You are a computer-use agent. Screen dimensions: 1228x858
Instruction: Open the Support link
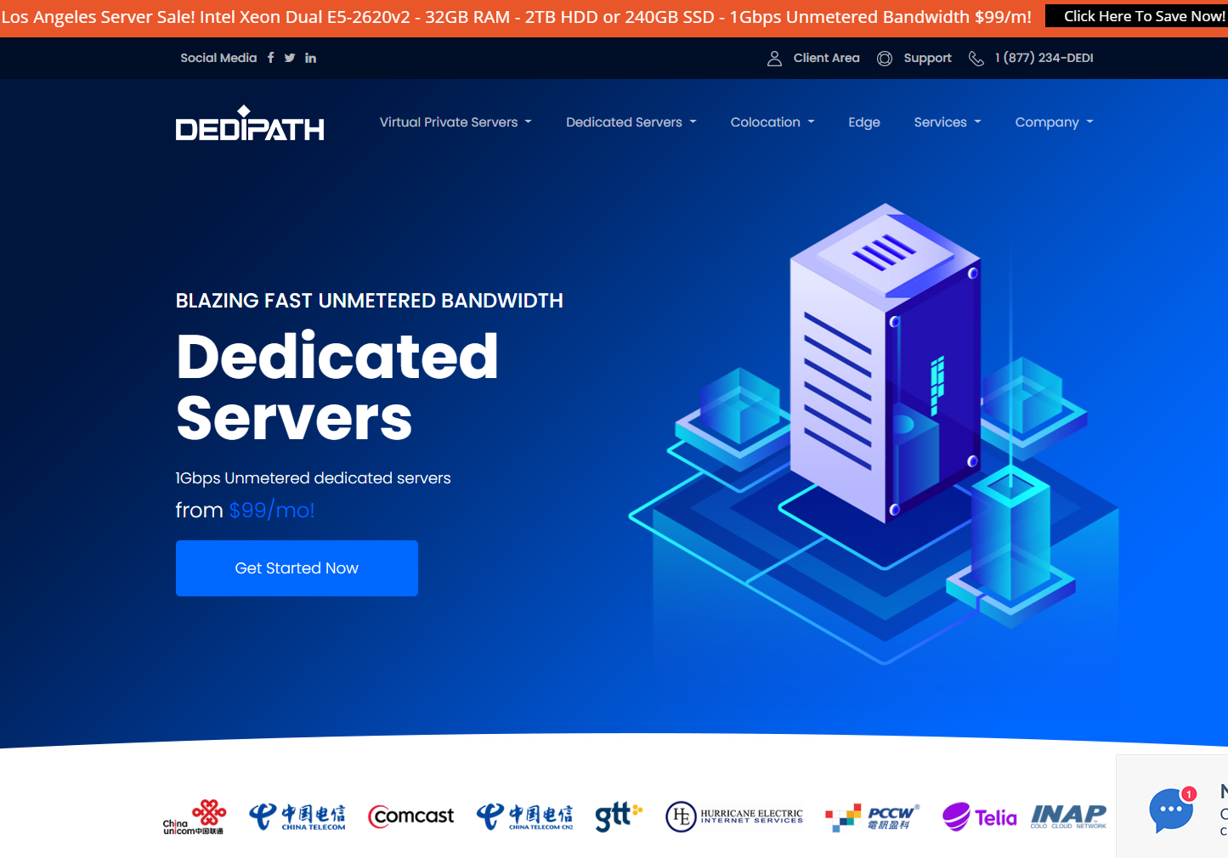pos(927,58)
